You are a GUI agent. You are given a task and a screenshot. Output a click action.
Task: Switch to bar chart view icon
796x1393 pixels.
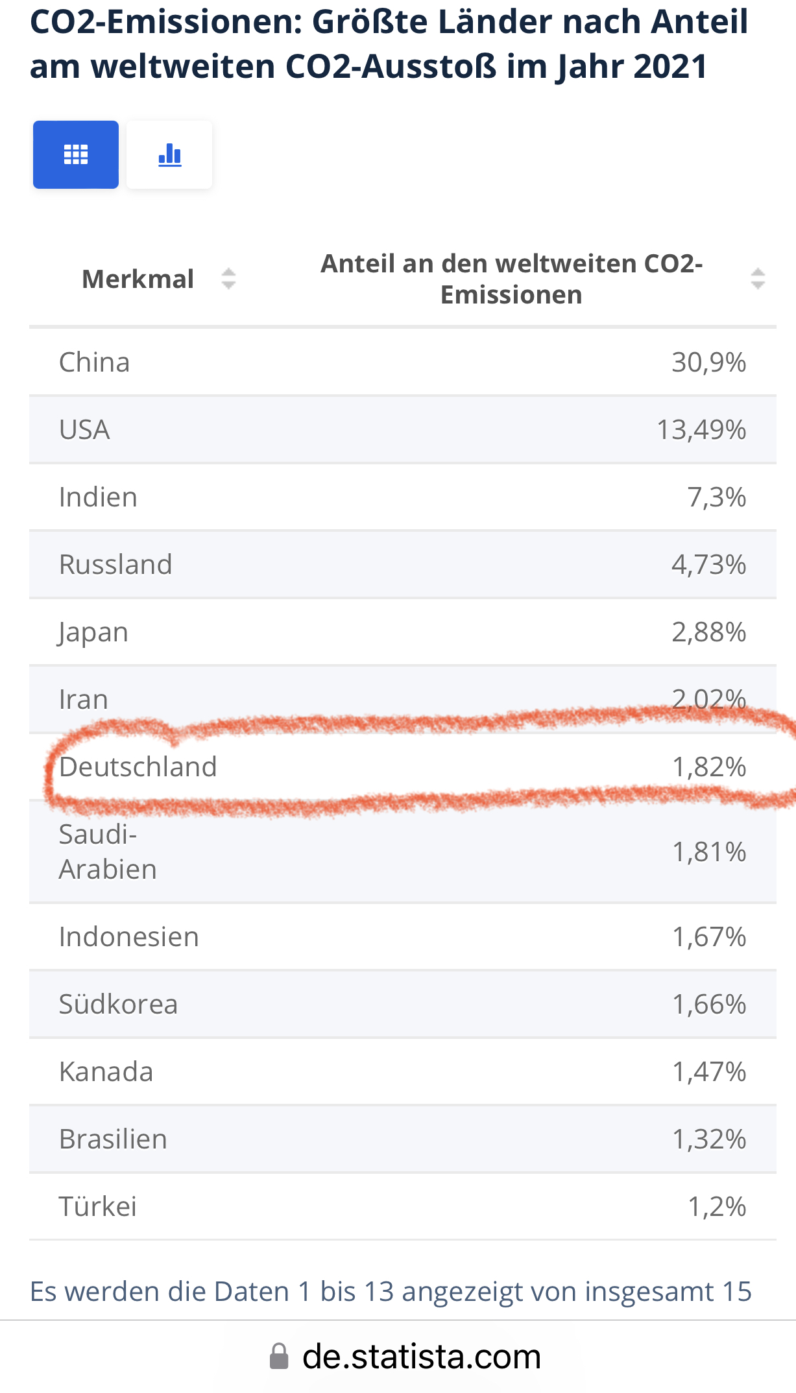point(169,154)
